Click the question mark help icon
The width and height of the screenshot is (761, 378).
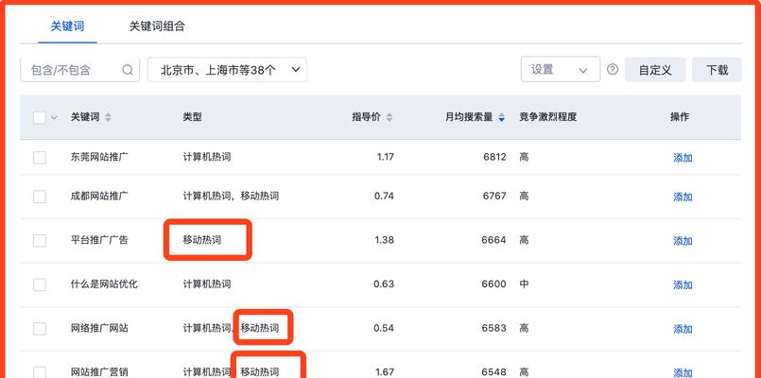pyautogui.click(x=613, y=69)
